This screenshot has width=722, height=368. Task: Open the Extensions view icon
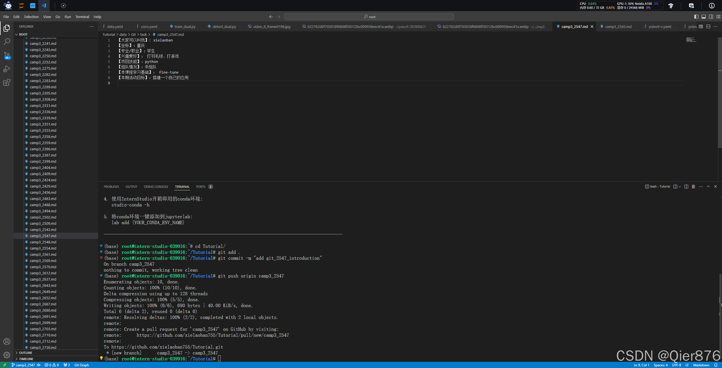(7, 82)
